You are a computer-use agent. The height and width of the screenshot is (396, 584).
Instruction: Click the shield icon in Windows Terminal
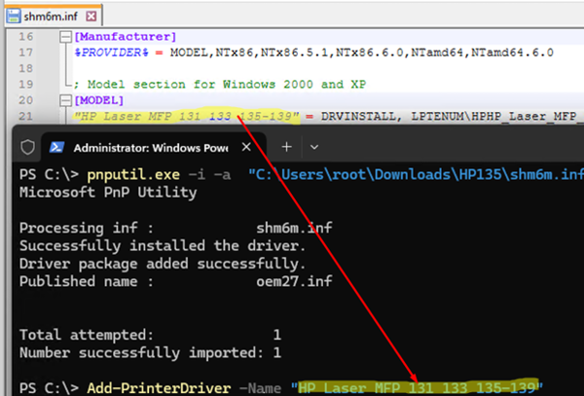point(27,147)
